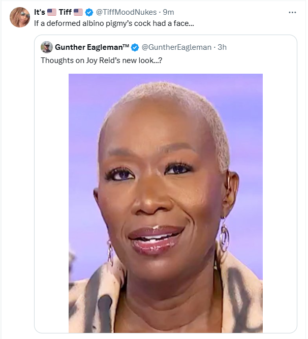Open the more options three-dot menu
This screenshot has height=339, width=308.
[292, 13]
